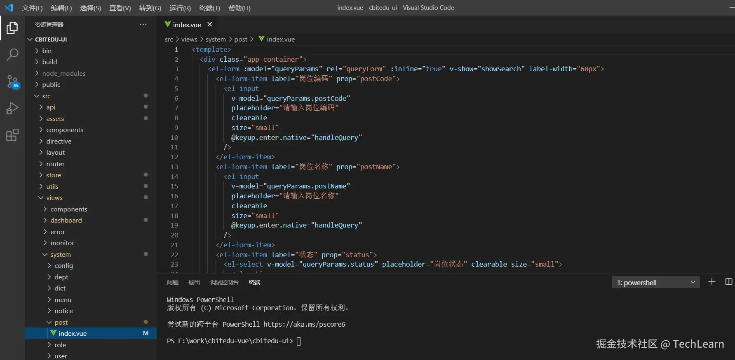The width and height of the screenshot is (735, 360).
Task: Open the 终端(T) menu
Action: coord(209,8)
